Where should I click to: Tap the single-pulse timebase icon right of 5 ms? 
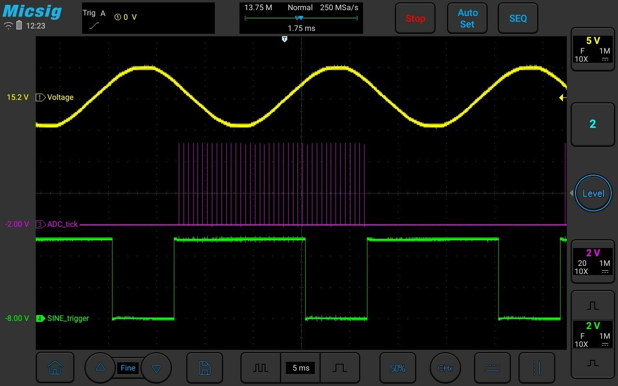[340, 368]
